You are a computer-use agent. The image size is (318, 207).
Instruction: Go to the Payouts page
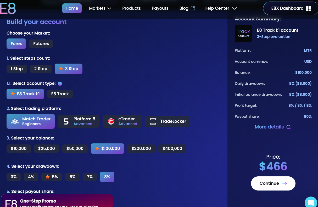pyautogui.click(x=160, y=8)
